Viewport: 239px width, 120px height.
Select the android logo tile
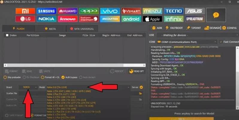(131, 19)
